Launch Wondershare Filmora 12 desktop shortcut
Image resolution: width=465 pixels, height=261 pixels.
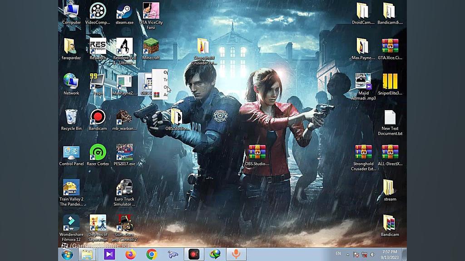click(x=71, y=228)
